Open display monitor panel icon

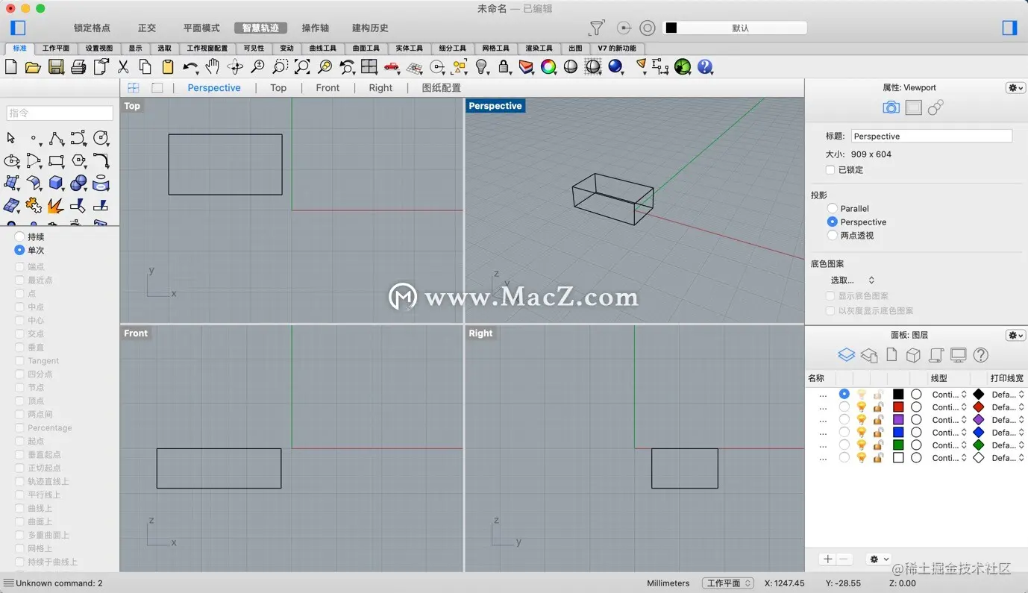coord(959,355)
